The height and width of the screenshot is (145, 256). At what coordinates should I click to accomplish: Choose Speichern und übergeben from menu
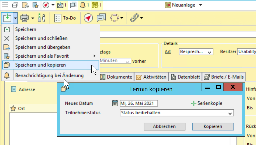click(43, 47)
